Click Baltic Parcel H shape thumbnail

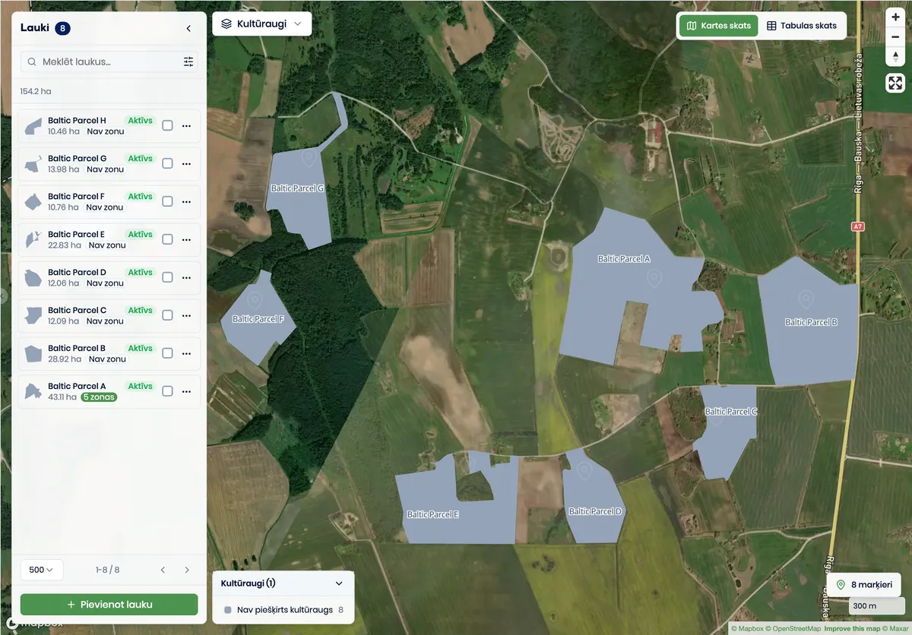pyautogui.click(x=33, y=126)
